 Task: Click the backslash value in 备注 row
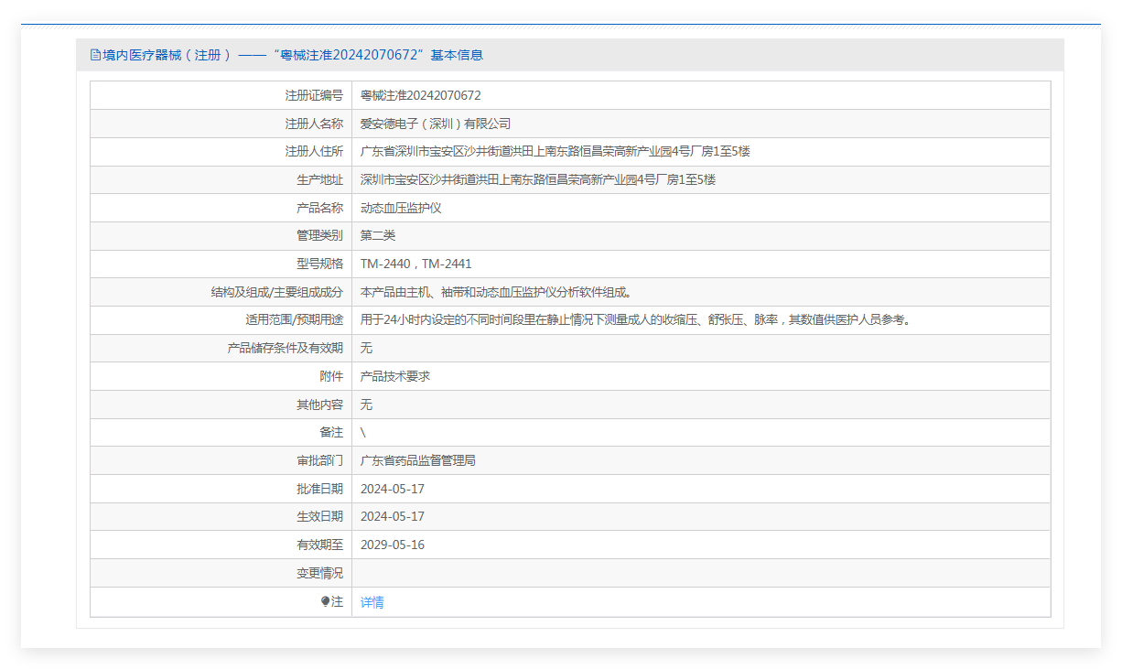click(x=363, y=432)
